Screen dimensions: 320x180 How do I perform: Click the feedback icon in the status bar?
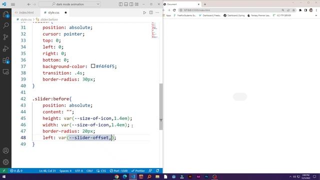pos(150,170)
